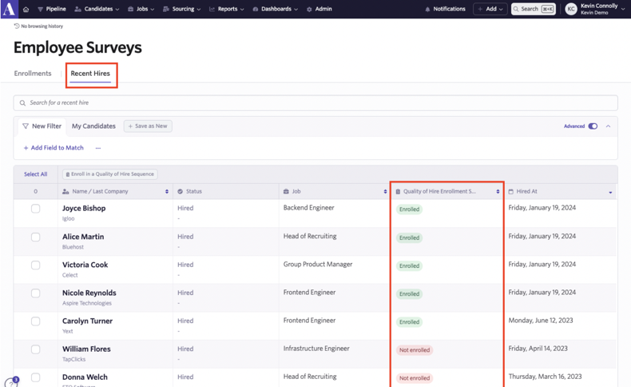Viewport: 631px width, 387px height.
Task: Sort by Hired At column arrow
Action: click(610, 193)
